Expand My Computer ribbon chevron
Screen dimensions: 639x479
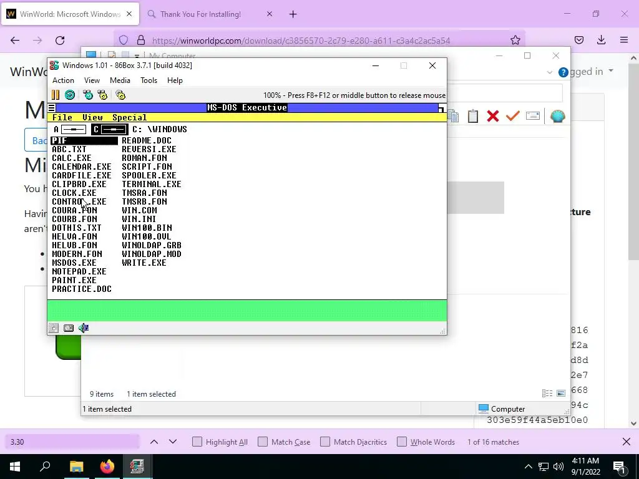(x=549, y=72)
